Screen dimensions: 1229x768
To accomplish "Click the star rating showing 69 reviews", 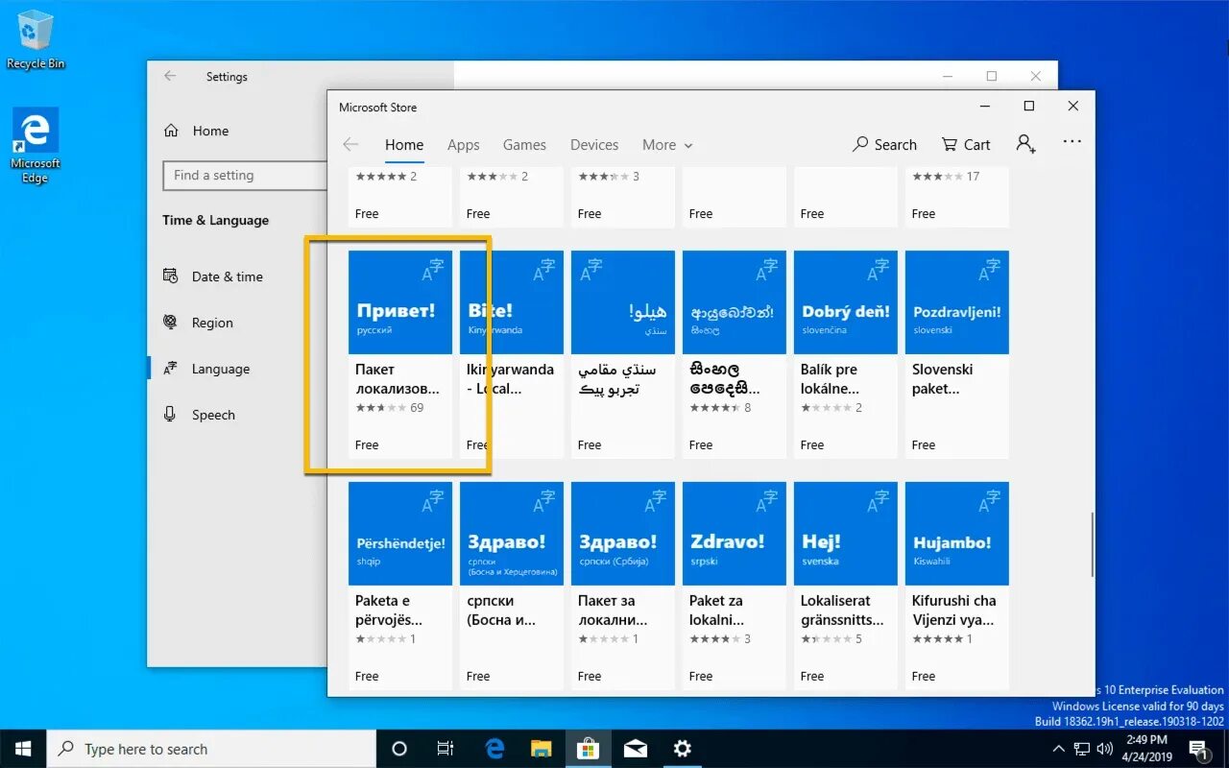I will [x=389, y=408].
